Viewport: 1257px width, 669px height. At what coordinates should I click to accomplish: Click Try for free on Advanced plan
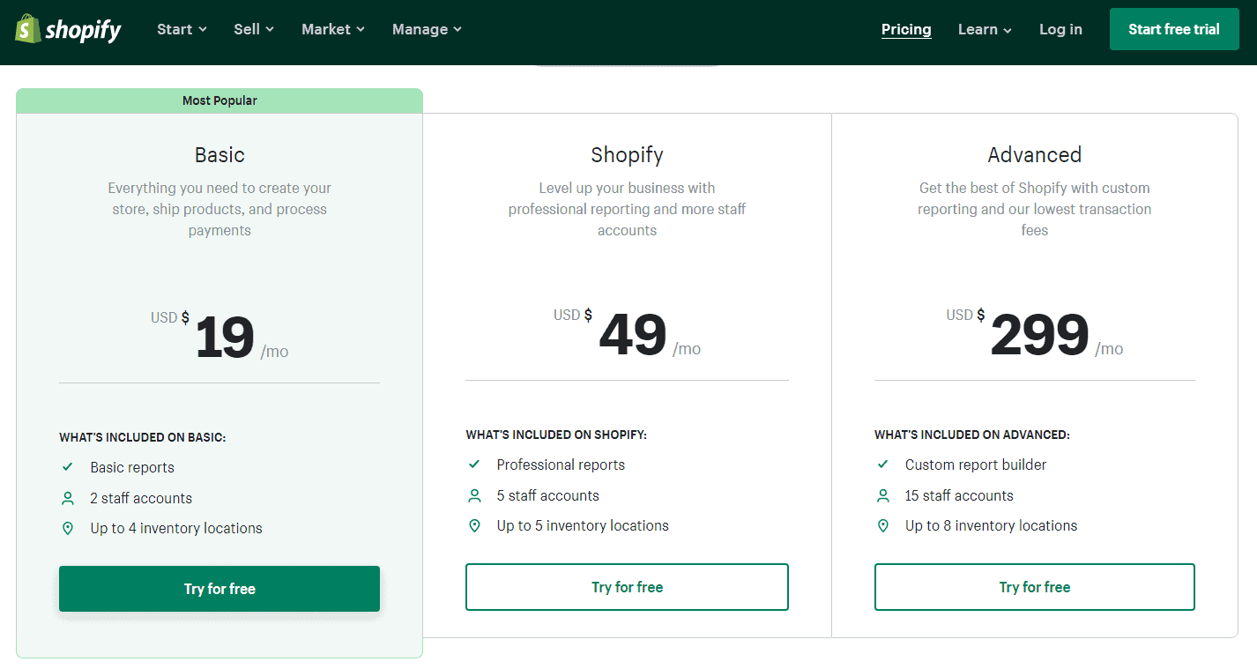tap(1035, 587)
